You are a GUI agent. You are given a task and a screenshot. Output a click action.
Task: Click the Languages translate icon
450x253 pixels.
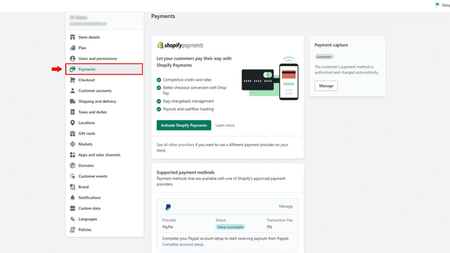(73, 219)
